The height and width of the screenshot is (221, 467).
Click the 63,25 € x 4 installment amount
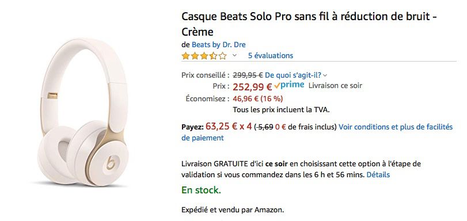tap(229, 127)
